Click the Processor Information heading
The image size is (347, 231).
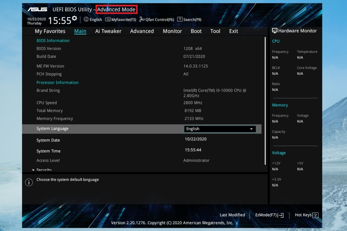pos(58,82)
